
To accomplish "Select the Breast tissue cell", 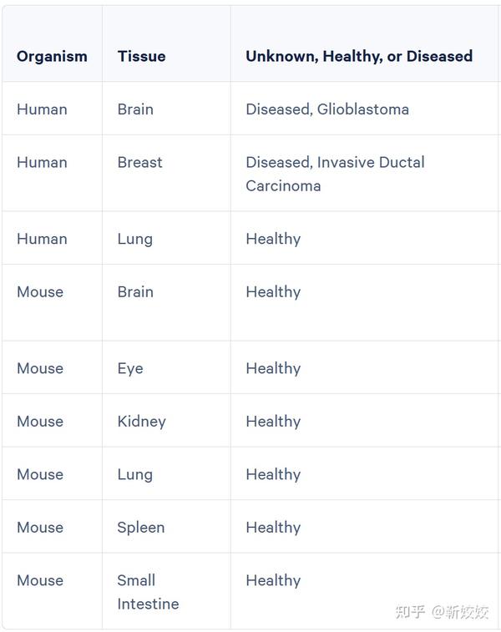I will click(x=139, y=163).
